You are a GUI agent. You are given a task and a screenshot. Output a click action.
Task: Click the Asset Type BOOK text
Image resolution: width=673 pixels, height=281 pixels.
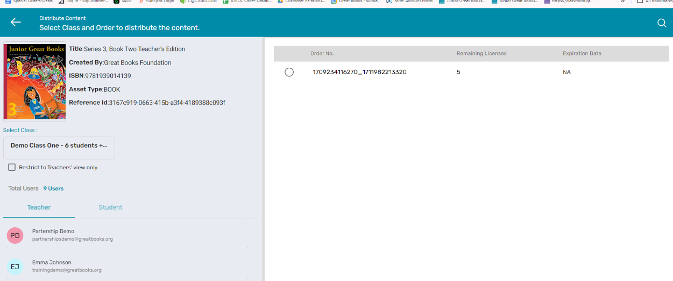(95, 89)
